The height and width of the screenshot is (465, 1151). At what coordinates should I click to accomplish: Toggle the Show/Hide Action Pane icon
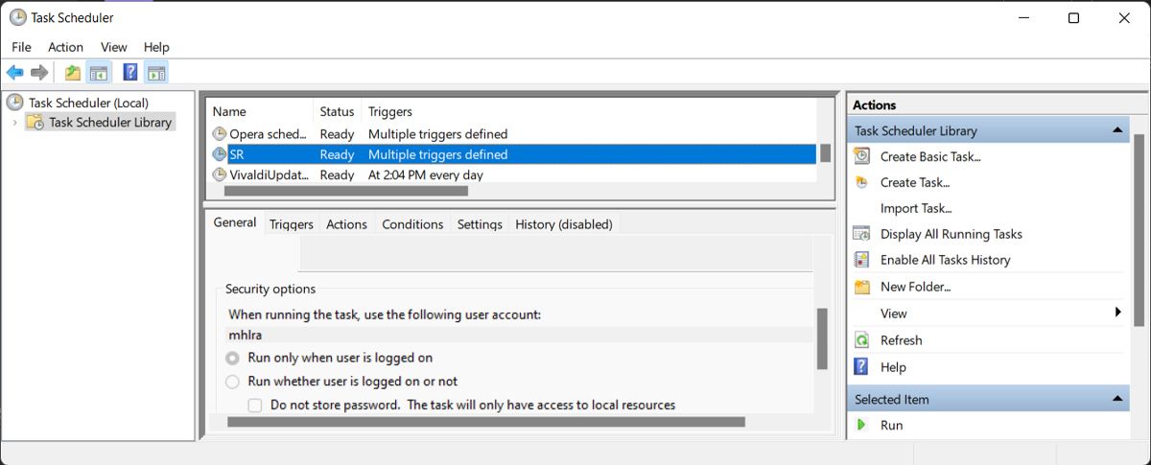(156, 72)
